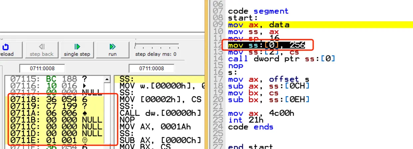Click the memory list scroll up arrow

[x=107, y=79]
